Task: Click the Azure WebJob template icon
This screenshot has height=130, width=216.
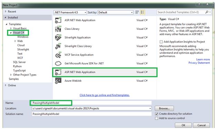Action: coord(58,81)
